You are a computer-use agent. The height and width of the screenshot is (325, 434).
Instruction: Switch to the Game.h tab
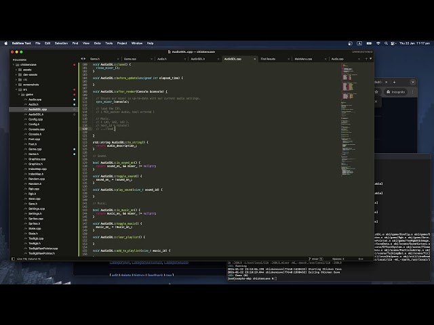(95, 59)
